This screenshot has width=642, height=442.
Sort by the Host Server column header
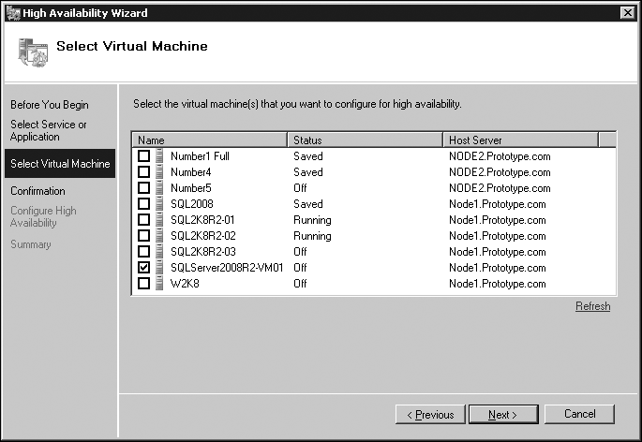tap(521, 140)
